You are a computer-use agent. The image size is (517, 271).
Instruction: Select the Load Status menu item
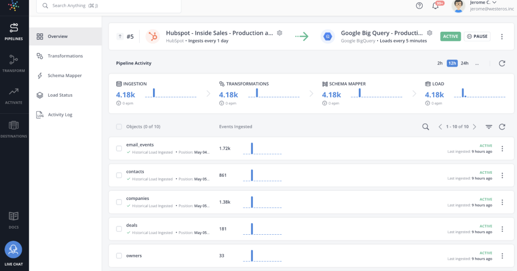pyautogui.click(x=65, y=95)
